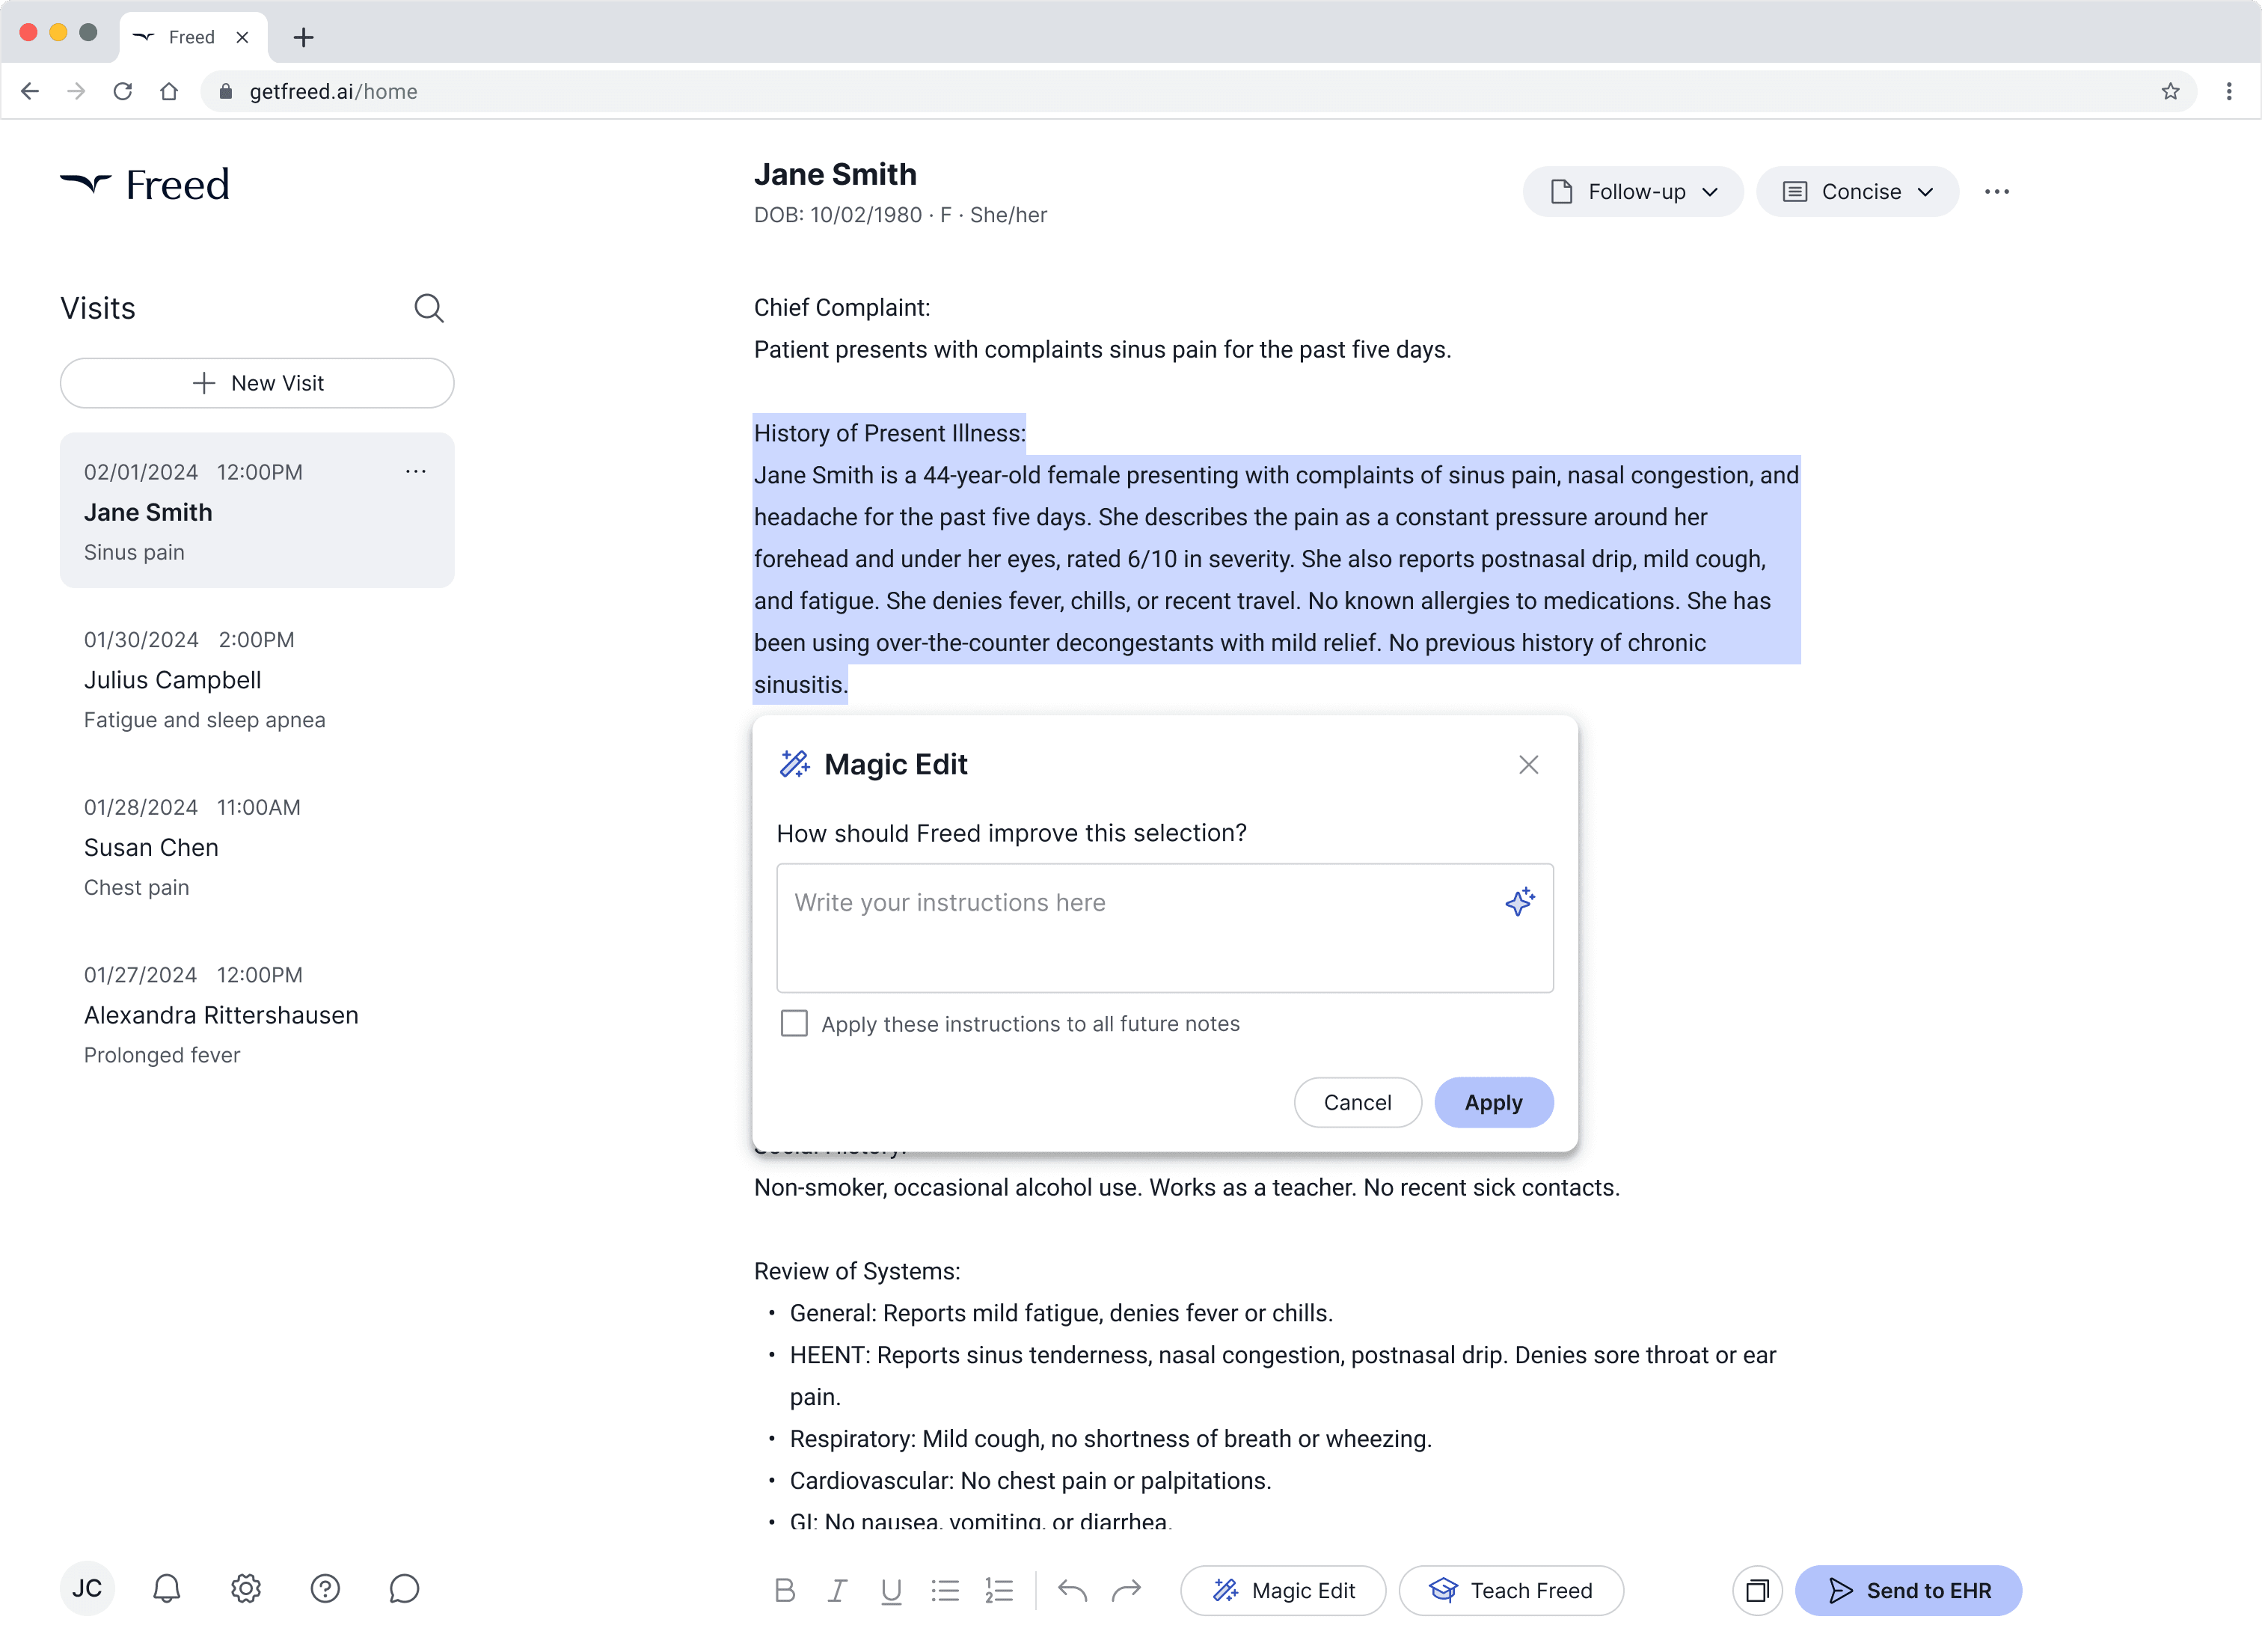Click the sparkle icon in instructions field
This screenshot has width=2262, height=1652.
pyautogui.click(x=1519, y=902)
